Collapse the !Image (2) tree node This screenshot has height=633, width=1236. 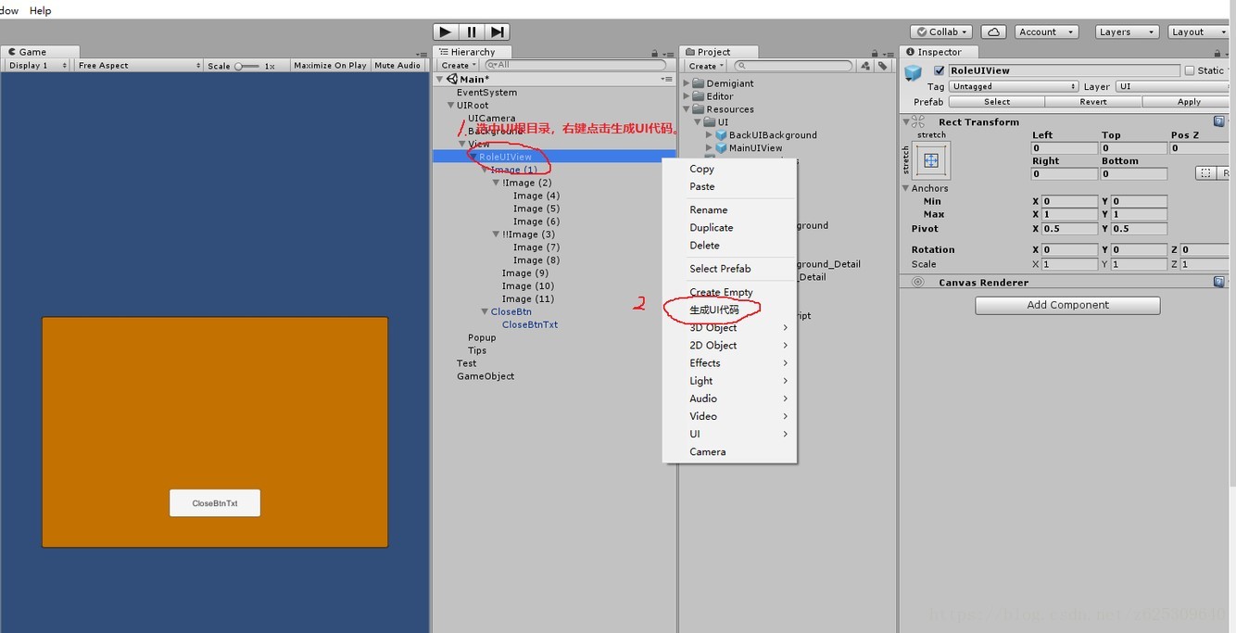(496, 183)
